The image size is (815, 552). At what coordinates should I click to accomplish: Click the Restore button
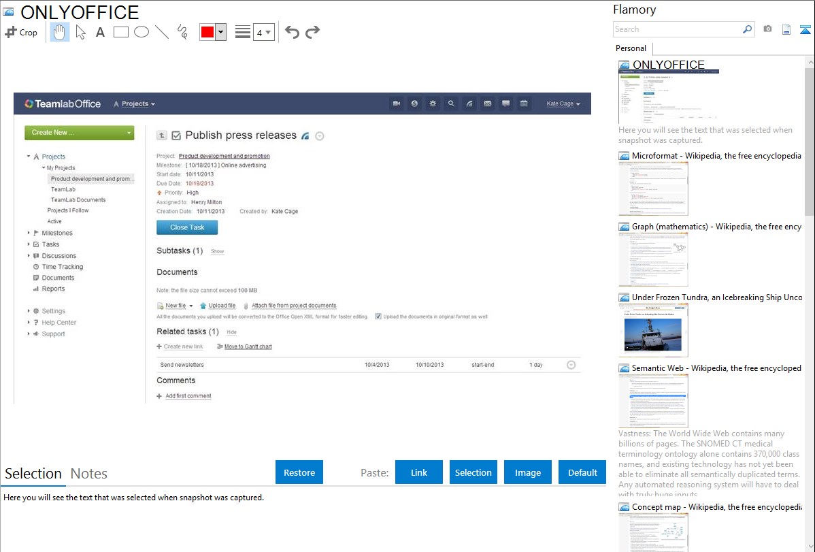pos(299,472)
